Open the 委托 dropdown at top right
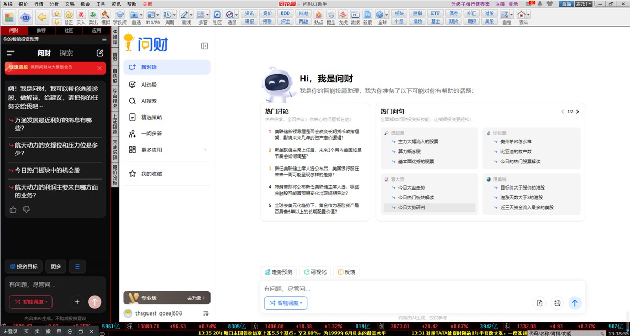Image resolution: width=630 pixels, height=336 pixels. pyautogui.click(x=589, y=4)
